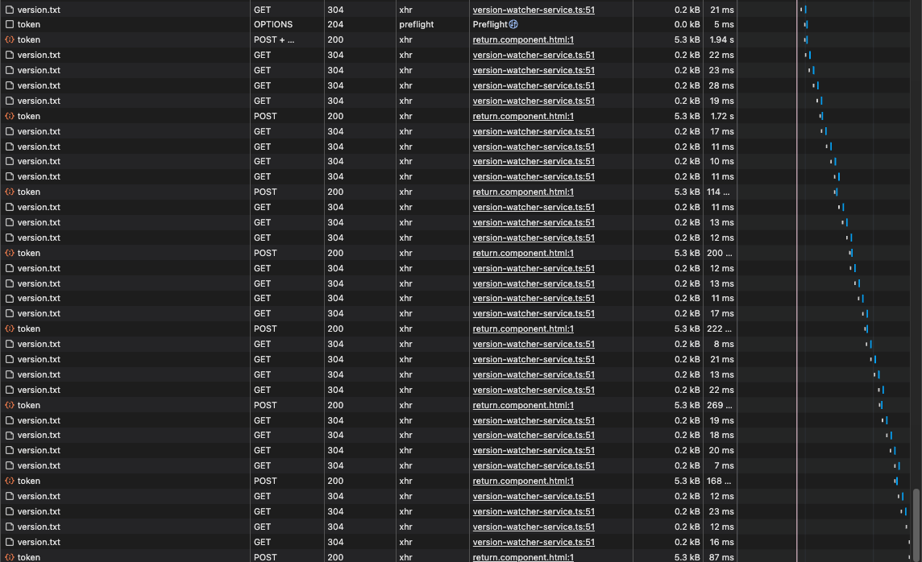This screenshot has width=922, height=562.
Task: Open version-watcher-service.ts:51 link in the 28 ms row
Action: pyautogui.click(x=534, y=85)
